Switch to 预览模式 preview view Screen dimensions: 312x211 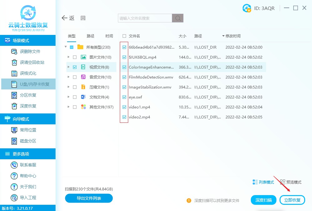291,182
